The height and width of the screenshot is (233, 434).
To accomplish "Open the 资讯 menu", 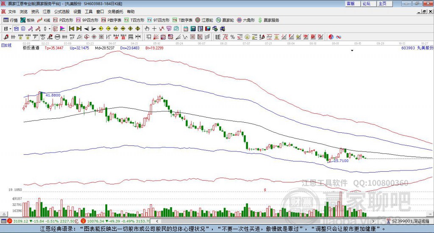I will point(35,11).
